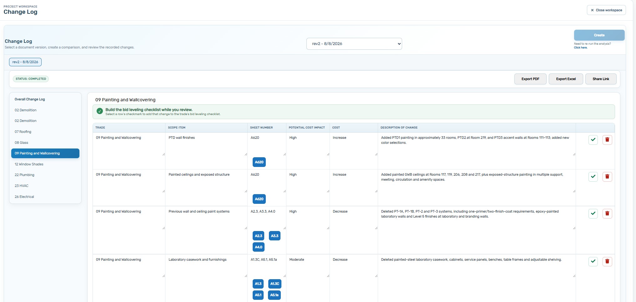Edit description starting 'Deleted PT-1A, PT-1B'

[477, 219]
